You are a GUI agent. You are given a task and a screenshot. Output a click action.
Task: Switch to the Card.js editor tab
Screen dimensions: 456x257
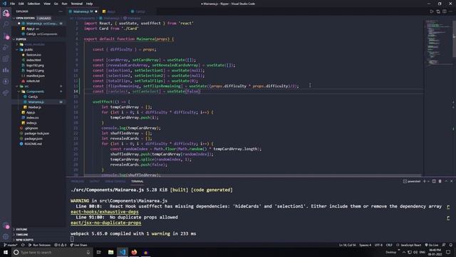140,11
